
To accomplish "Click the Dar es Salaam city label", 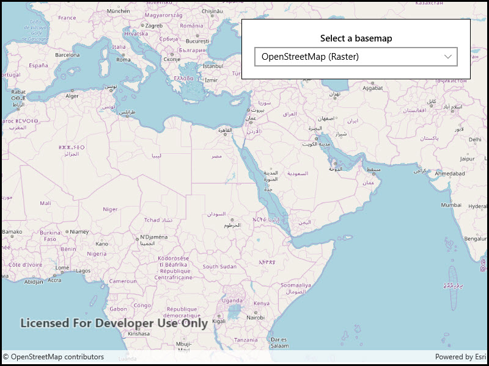I will [279, 343].
